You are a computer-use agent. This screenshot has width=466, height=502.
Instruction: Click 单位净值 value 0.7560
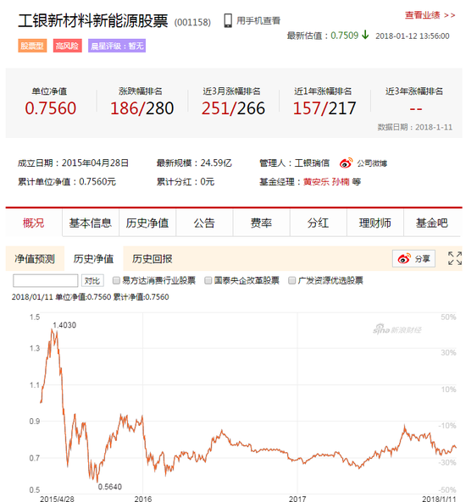click(x=51, y=108)
